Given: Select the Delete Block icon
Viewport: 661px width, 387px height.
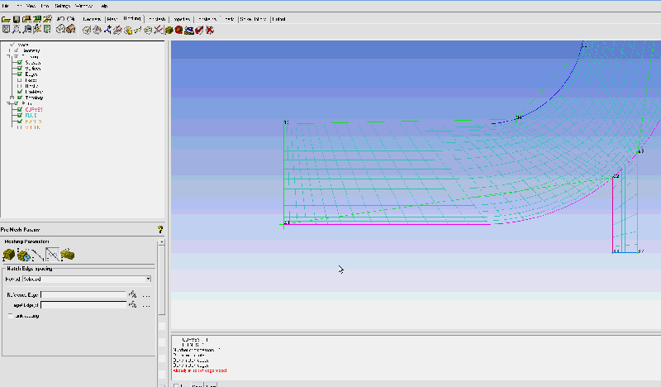Looking at the screenshot, I should click(x=210, y=30).
